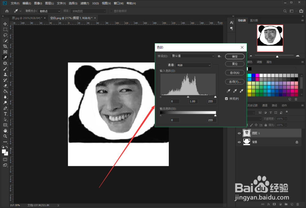This screenshot has height=208, width=306.
Task: Swap foreground and background colors
Action: click(x=7, y=147)
